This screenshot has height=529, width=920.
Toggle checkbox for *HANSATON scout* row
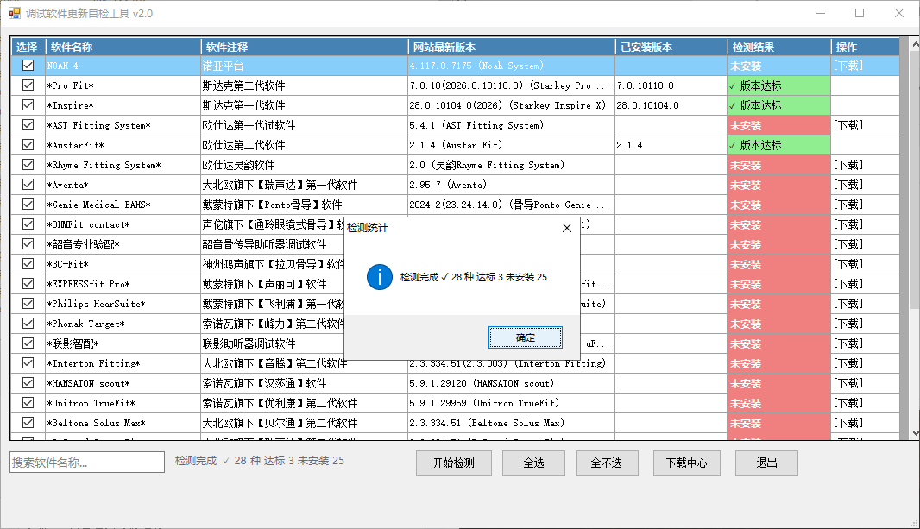coord(28,383)
